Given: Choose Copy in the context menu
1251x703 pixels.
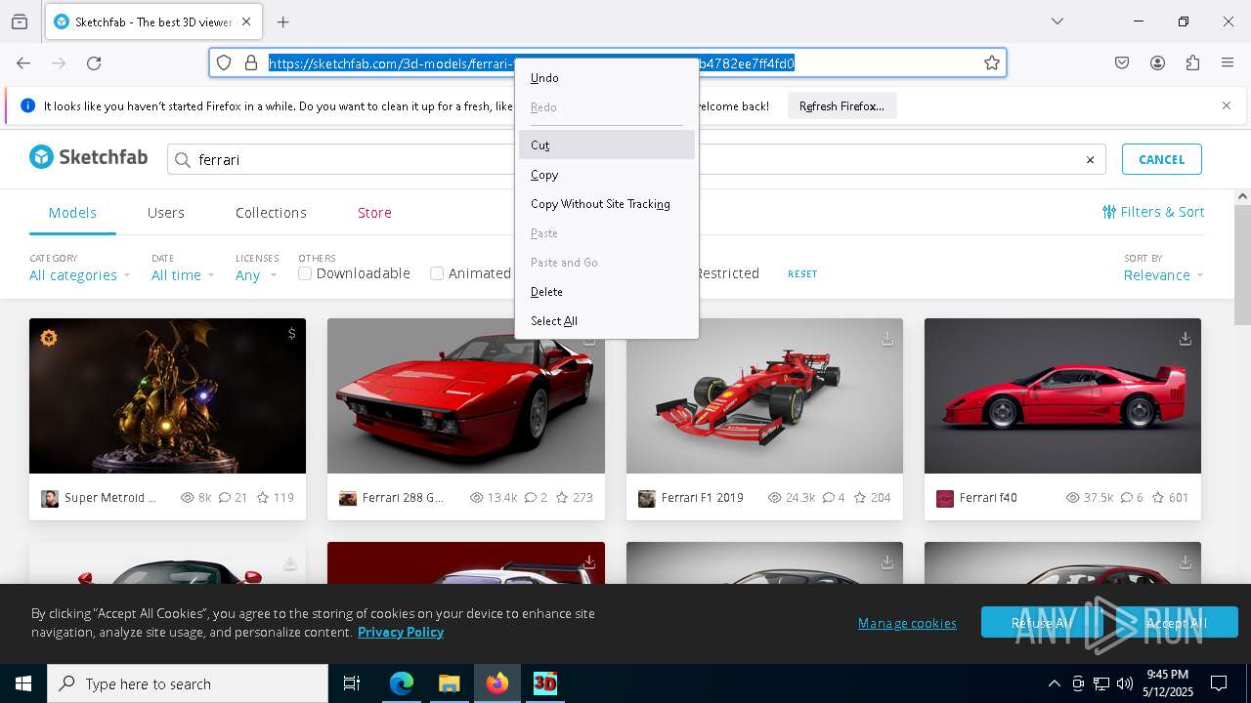Looking at the screenshot, I should (x=607, y=175).
